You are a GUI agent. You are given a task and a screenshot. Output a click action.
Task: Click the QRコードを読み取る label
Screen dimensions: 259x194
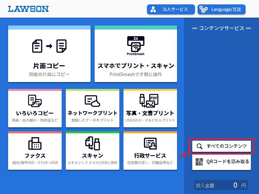[x=228, y=162]
